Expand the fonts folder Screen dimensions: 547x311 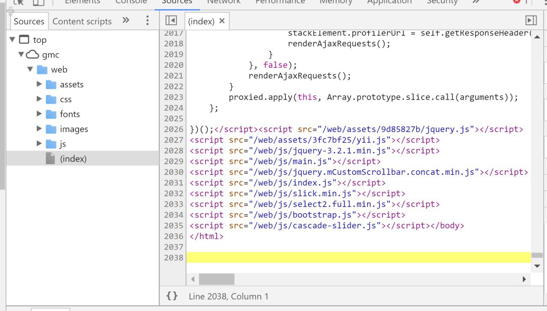(x=39, y=114)
